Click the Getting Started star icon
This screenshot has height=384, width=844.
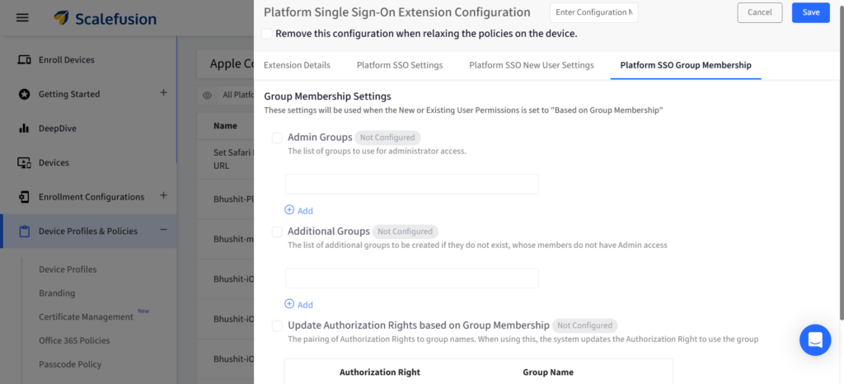coord(24,94)
